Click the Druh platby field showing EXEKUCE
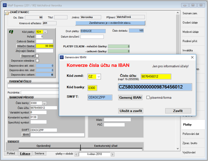This screenshot has height=161, width=208. tap(93, 31)
